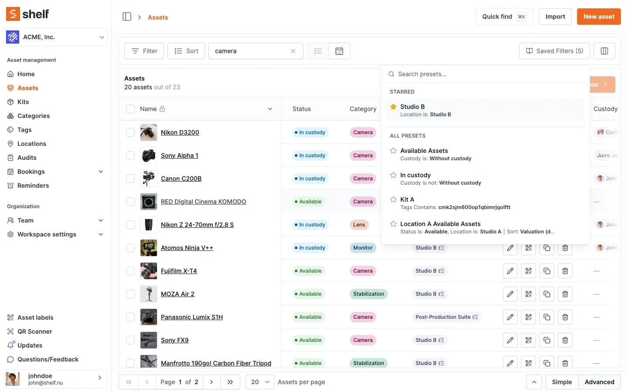
Task: Go to Kits in the sidebar
Action: (23, 102)
